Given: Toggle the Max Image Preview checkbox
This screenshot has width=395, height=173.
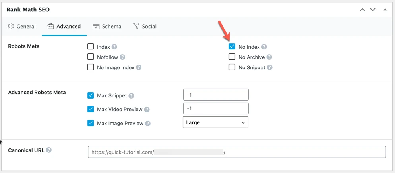Looking at the screenshot, I should tap(91, 123).
